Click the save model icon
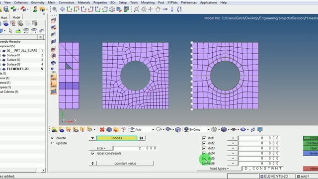Screen dimensions: 318x179 click(x=6, y=9)
